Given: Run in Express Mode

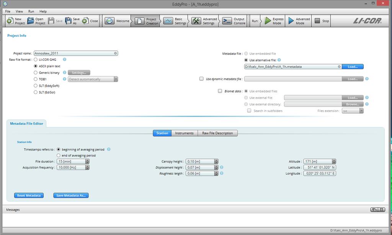Looking at the screenshot, I should point(274,21).
